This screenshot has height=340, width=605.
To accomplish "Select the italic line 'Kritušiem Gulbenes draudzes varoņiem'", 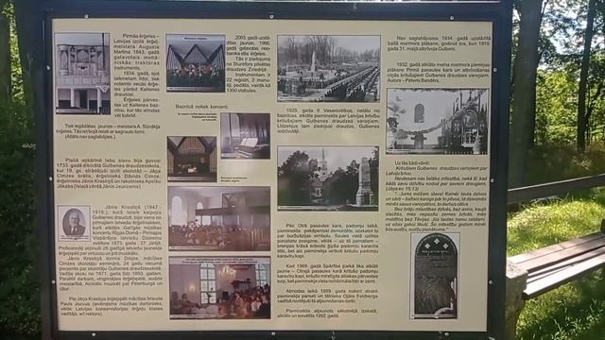I will pos(437,171).
